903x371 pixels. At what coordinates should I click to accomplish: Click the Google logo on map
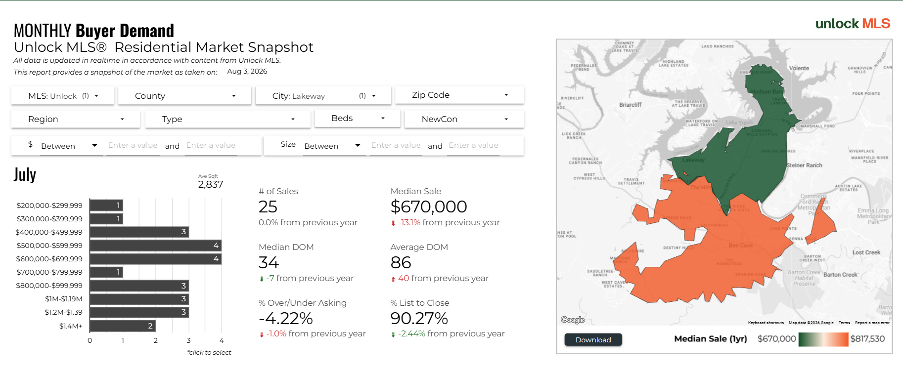(573, 320)
